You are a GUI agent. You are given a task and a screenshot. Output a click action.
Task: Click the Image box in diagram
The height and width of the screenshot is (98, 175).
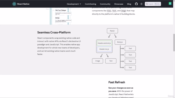[x=98, y=61]
